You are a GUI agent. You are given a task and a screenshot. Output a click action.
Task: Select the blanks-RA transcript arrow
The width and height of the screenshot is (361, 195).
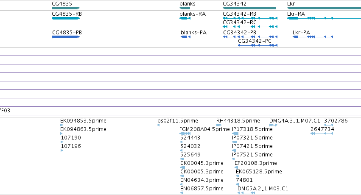[185, 18]
